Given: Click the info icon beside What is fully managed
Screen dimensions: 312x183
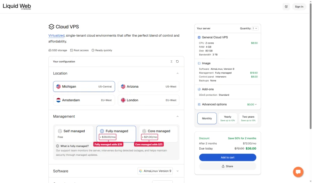Looking at the screenshot, I should click(x=57, y=146).
